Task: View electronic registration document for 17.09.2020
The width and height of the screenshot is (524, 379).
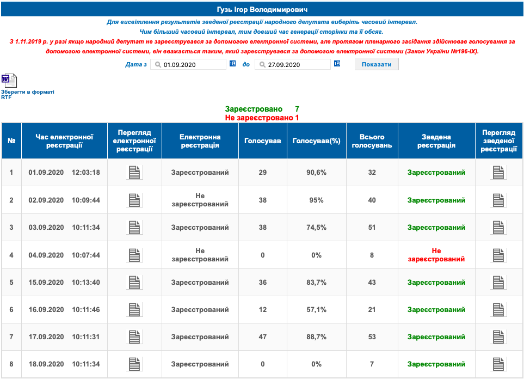Action: (135, 337)
